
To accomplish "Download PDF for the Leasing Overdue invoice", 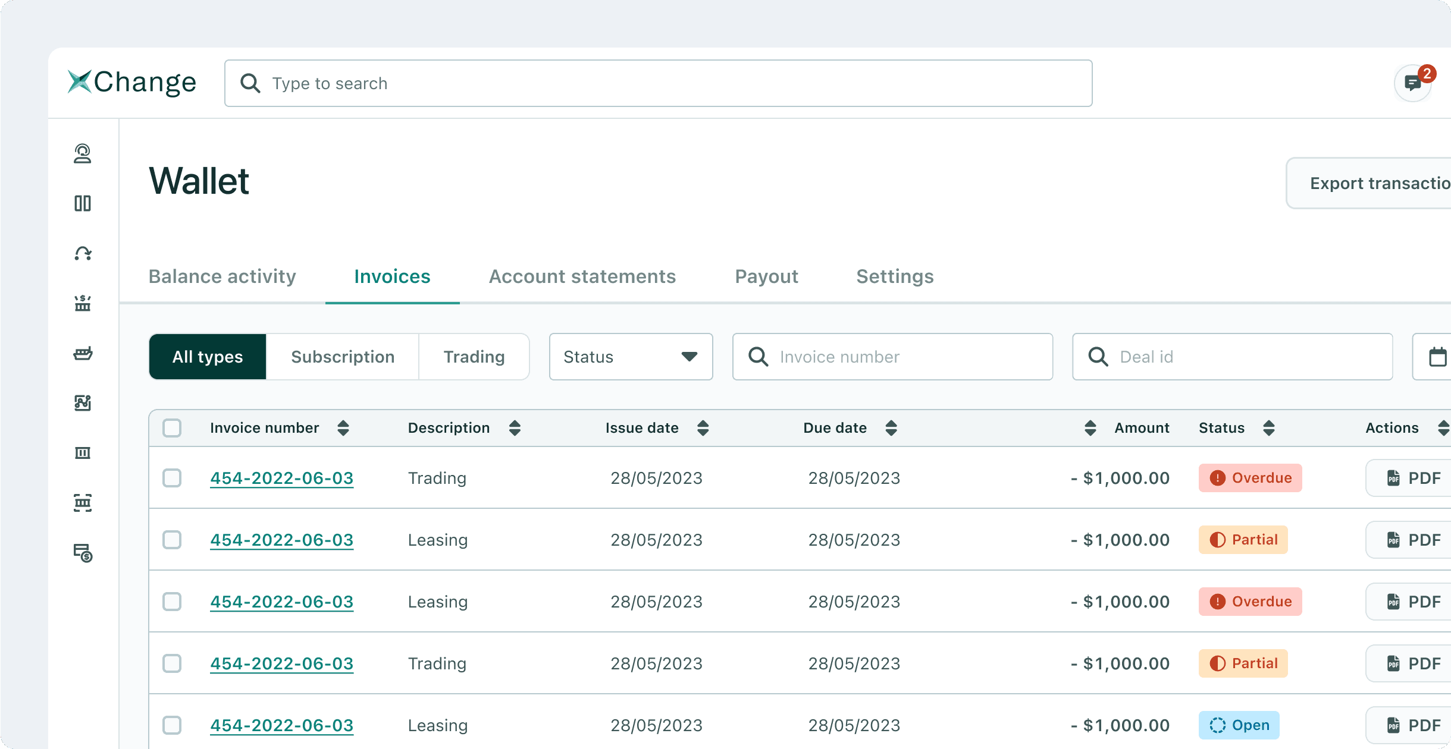I will pos(1408,602).
